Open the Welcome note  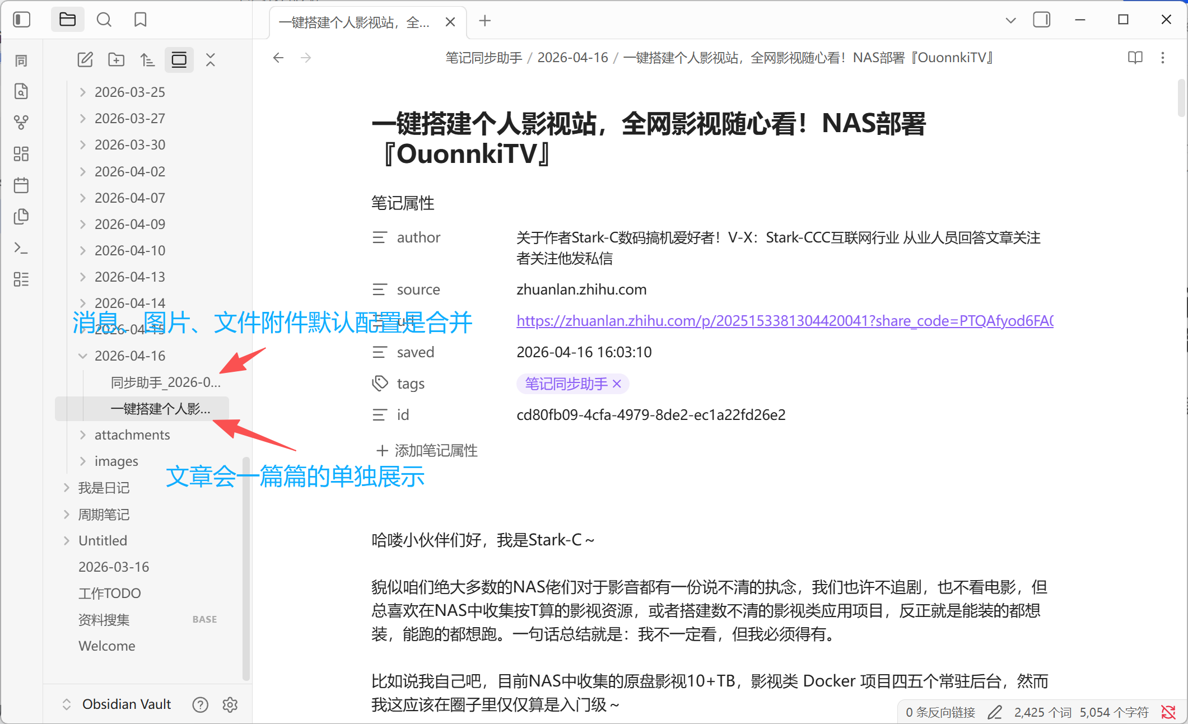pyautogui.click(x=107, y=646)
